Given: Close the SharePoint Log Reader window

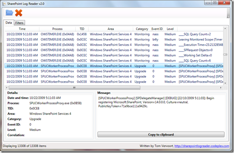Looking at the screenshot, I should tap(224, 3).
